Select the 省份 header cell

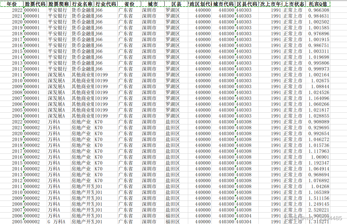click(129, 4)
